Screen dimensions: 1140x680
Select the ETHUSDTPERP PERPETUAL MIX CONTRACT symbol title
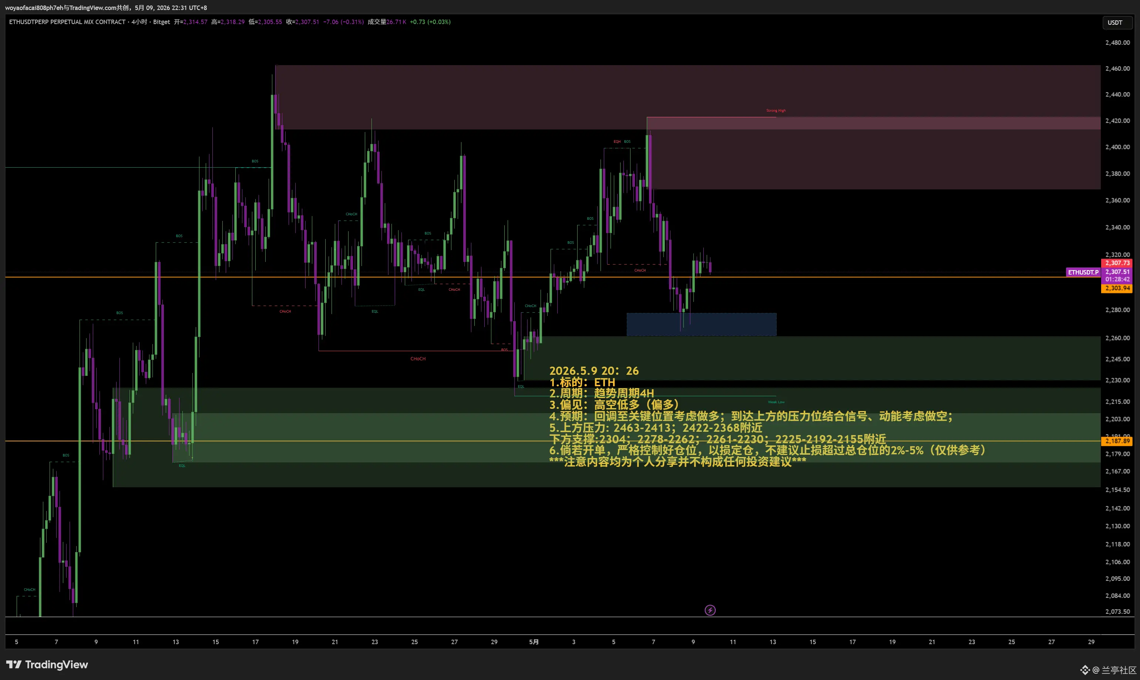(x=67, y=21)
